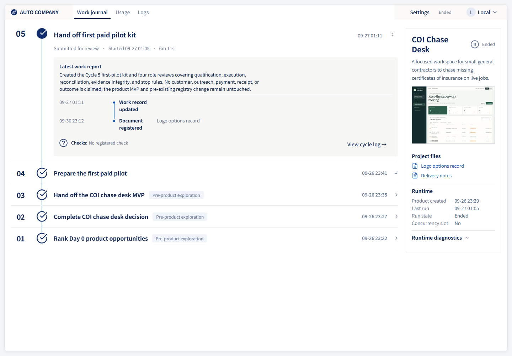Viewport: 512px width, 356px height.
Task: Click the Document registered timeline marker
Action: [x=114, y=121]
